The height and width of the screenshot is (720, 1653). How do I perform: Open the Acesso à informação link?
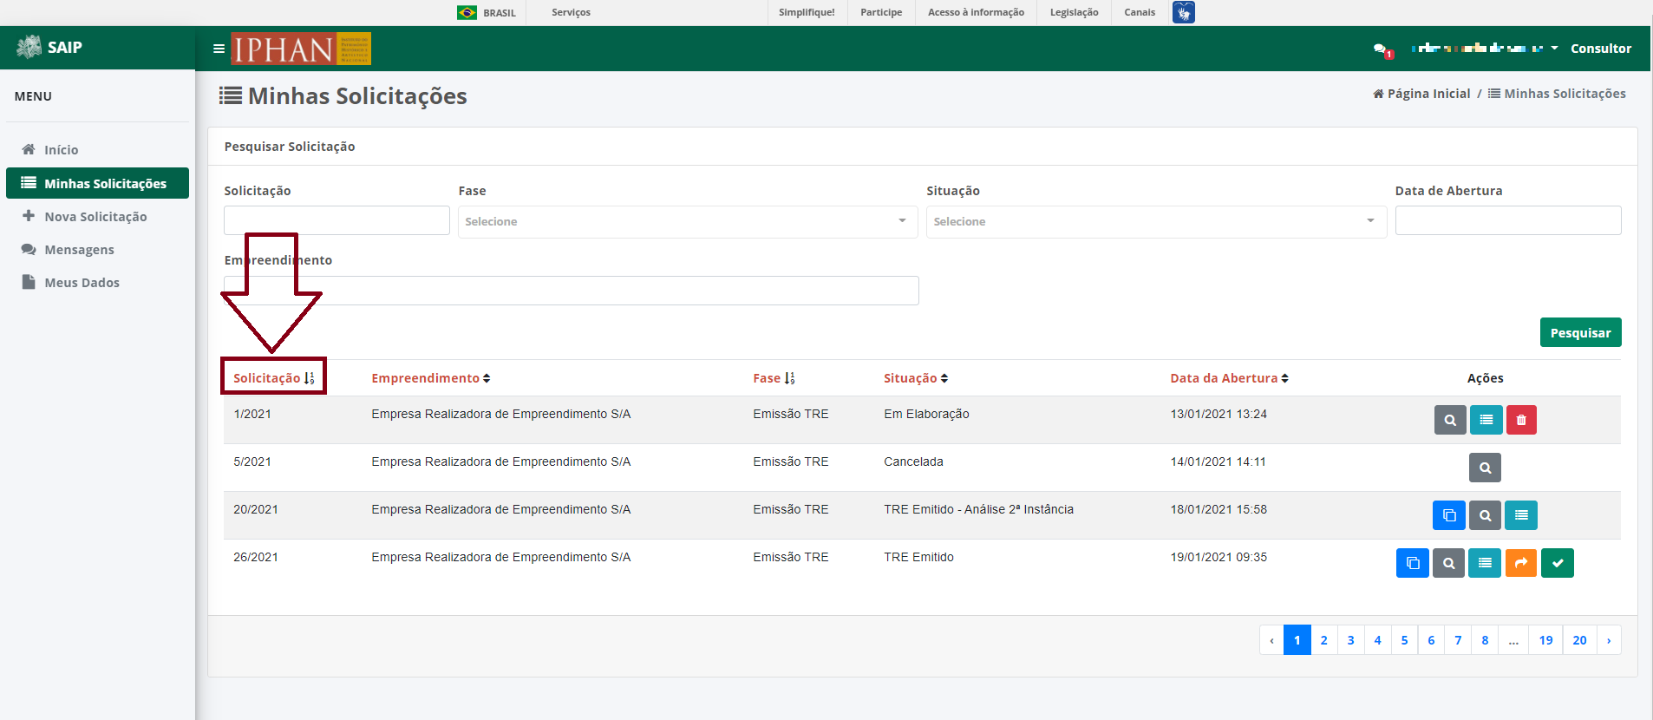tap(976, 12)
